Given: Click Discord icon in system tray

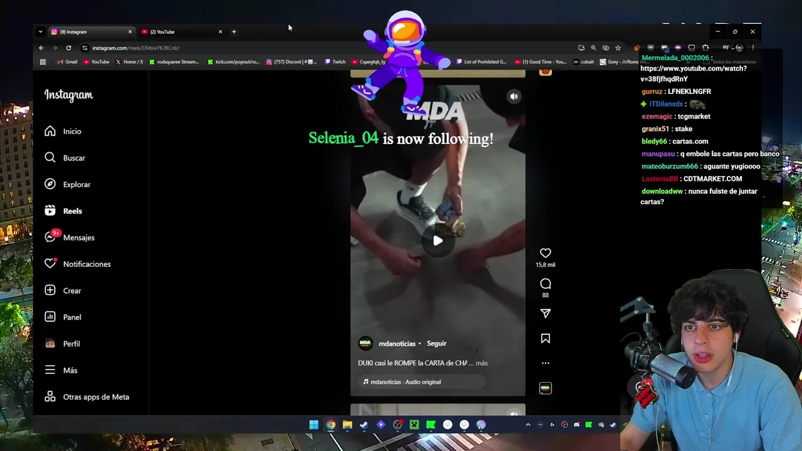Looking at the screenshot, I should [576, 425].
